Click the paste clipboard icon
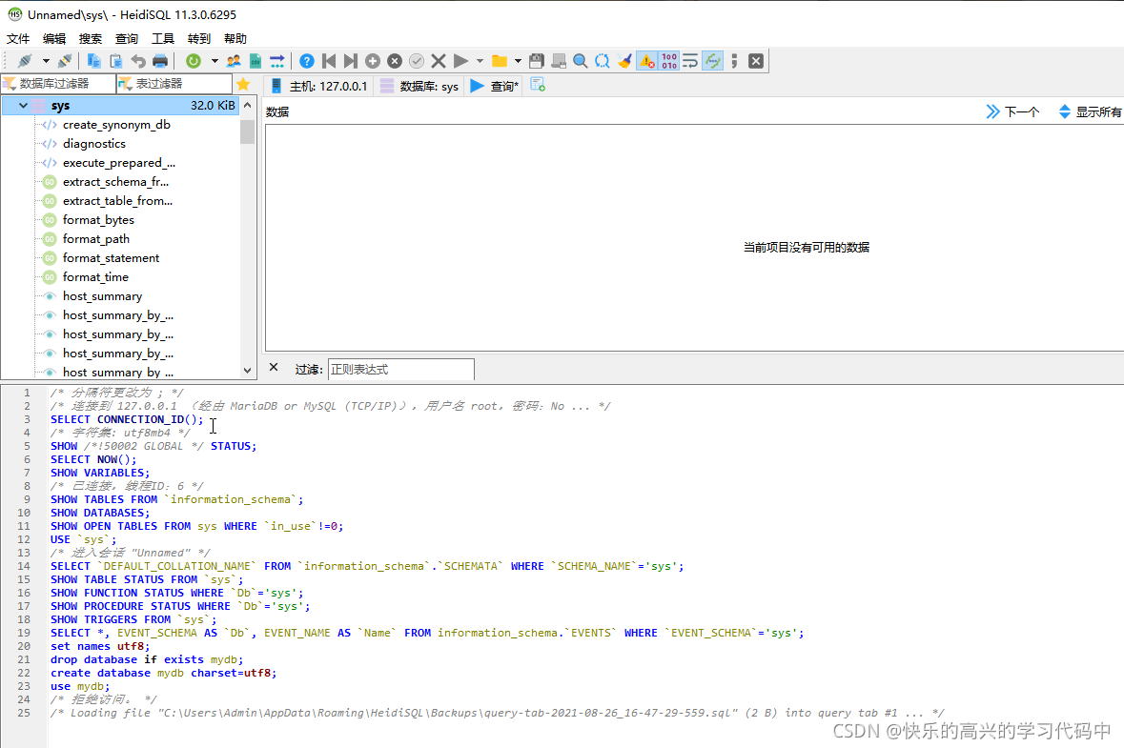1124x748 pixels. pyautogui.click(x=116, y=61)
